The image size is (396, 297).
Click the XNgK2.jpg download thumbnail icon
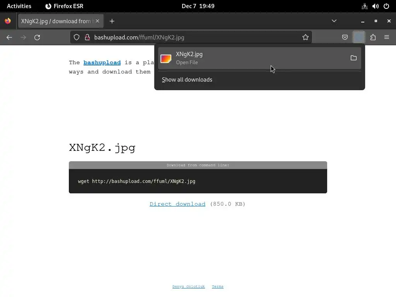166,59
